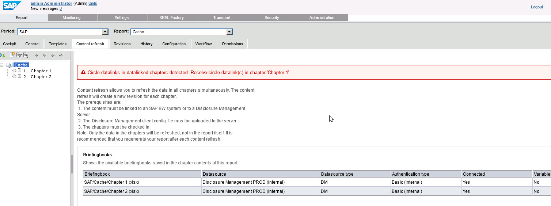Switch to the Cockpit tab

9,44
